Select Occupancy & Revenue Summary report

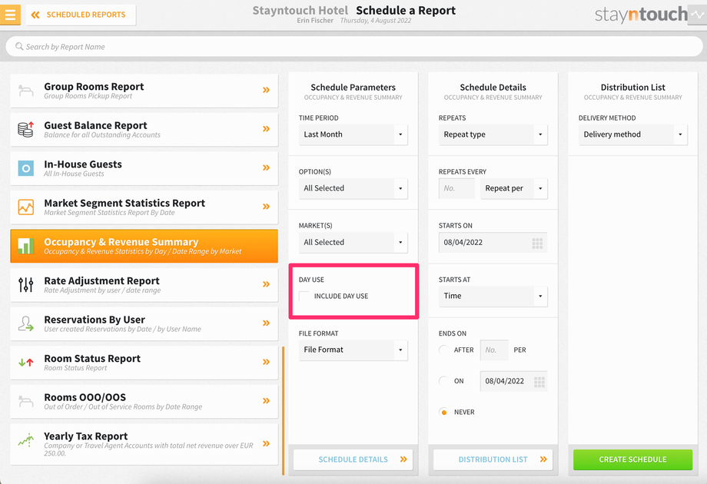[x=144, y=246]
